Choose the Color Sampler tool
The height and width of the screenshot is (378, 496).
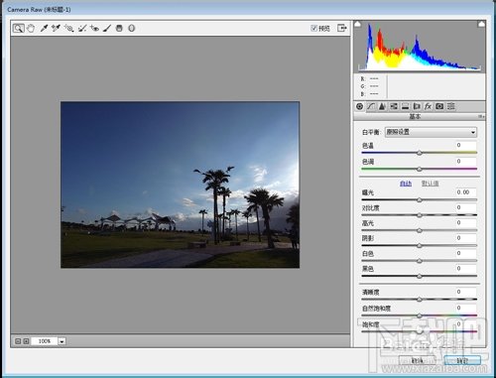[x=56, y=28]
